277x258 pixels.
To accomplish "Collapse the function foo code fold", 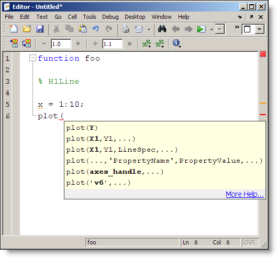I will point(32,58).
